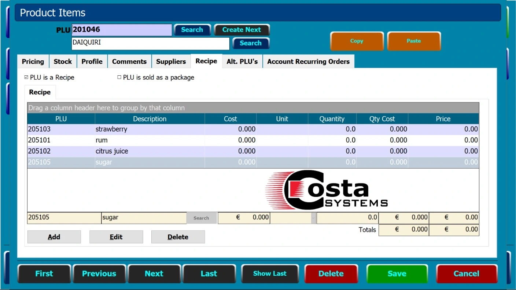This screenshot has width=516, height=290.
Task: Switch to the Pricing tab
Action: point(33,61)
